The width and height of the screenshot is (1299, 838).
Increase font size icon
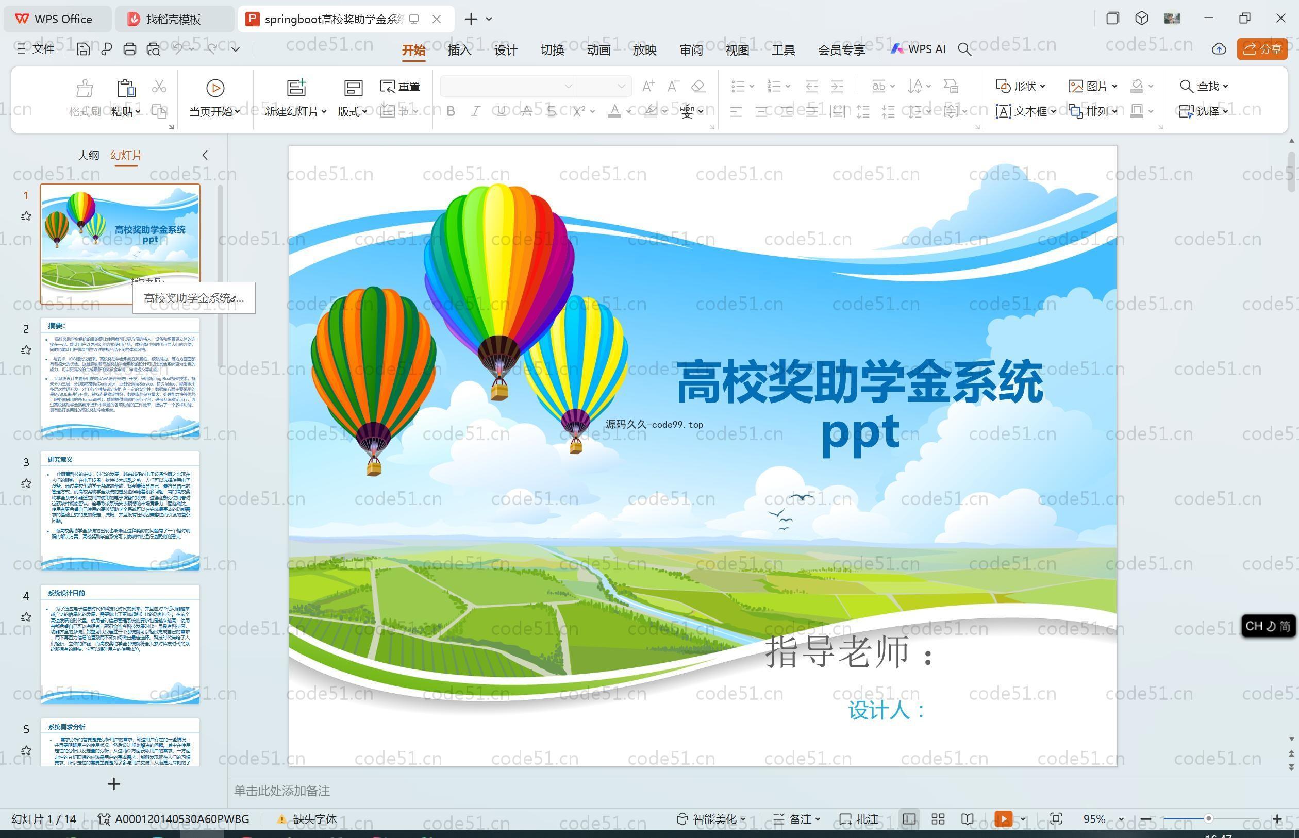(648, 86)
